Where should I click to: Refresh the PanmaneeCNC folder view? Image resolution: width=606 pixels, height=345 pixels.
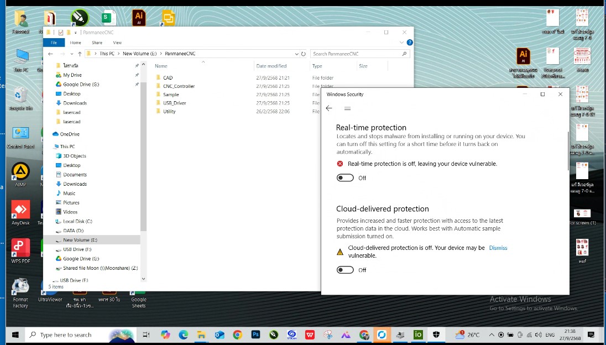[303, 54]
